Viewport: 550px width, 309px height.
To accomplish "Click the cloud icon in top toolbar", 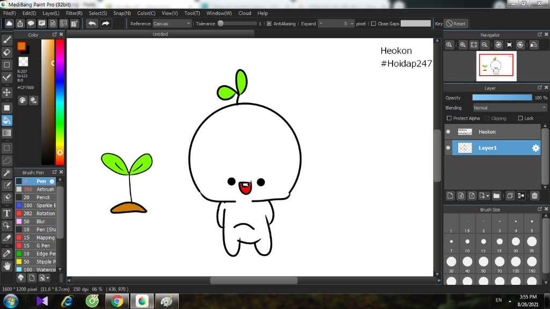I will pyautogui.click(x=9, y=24).
